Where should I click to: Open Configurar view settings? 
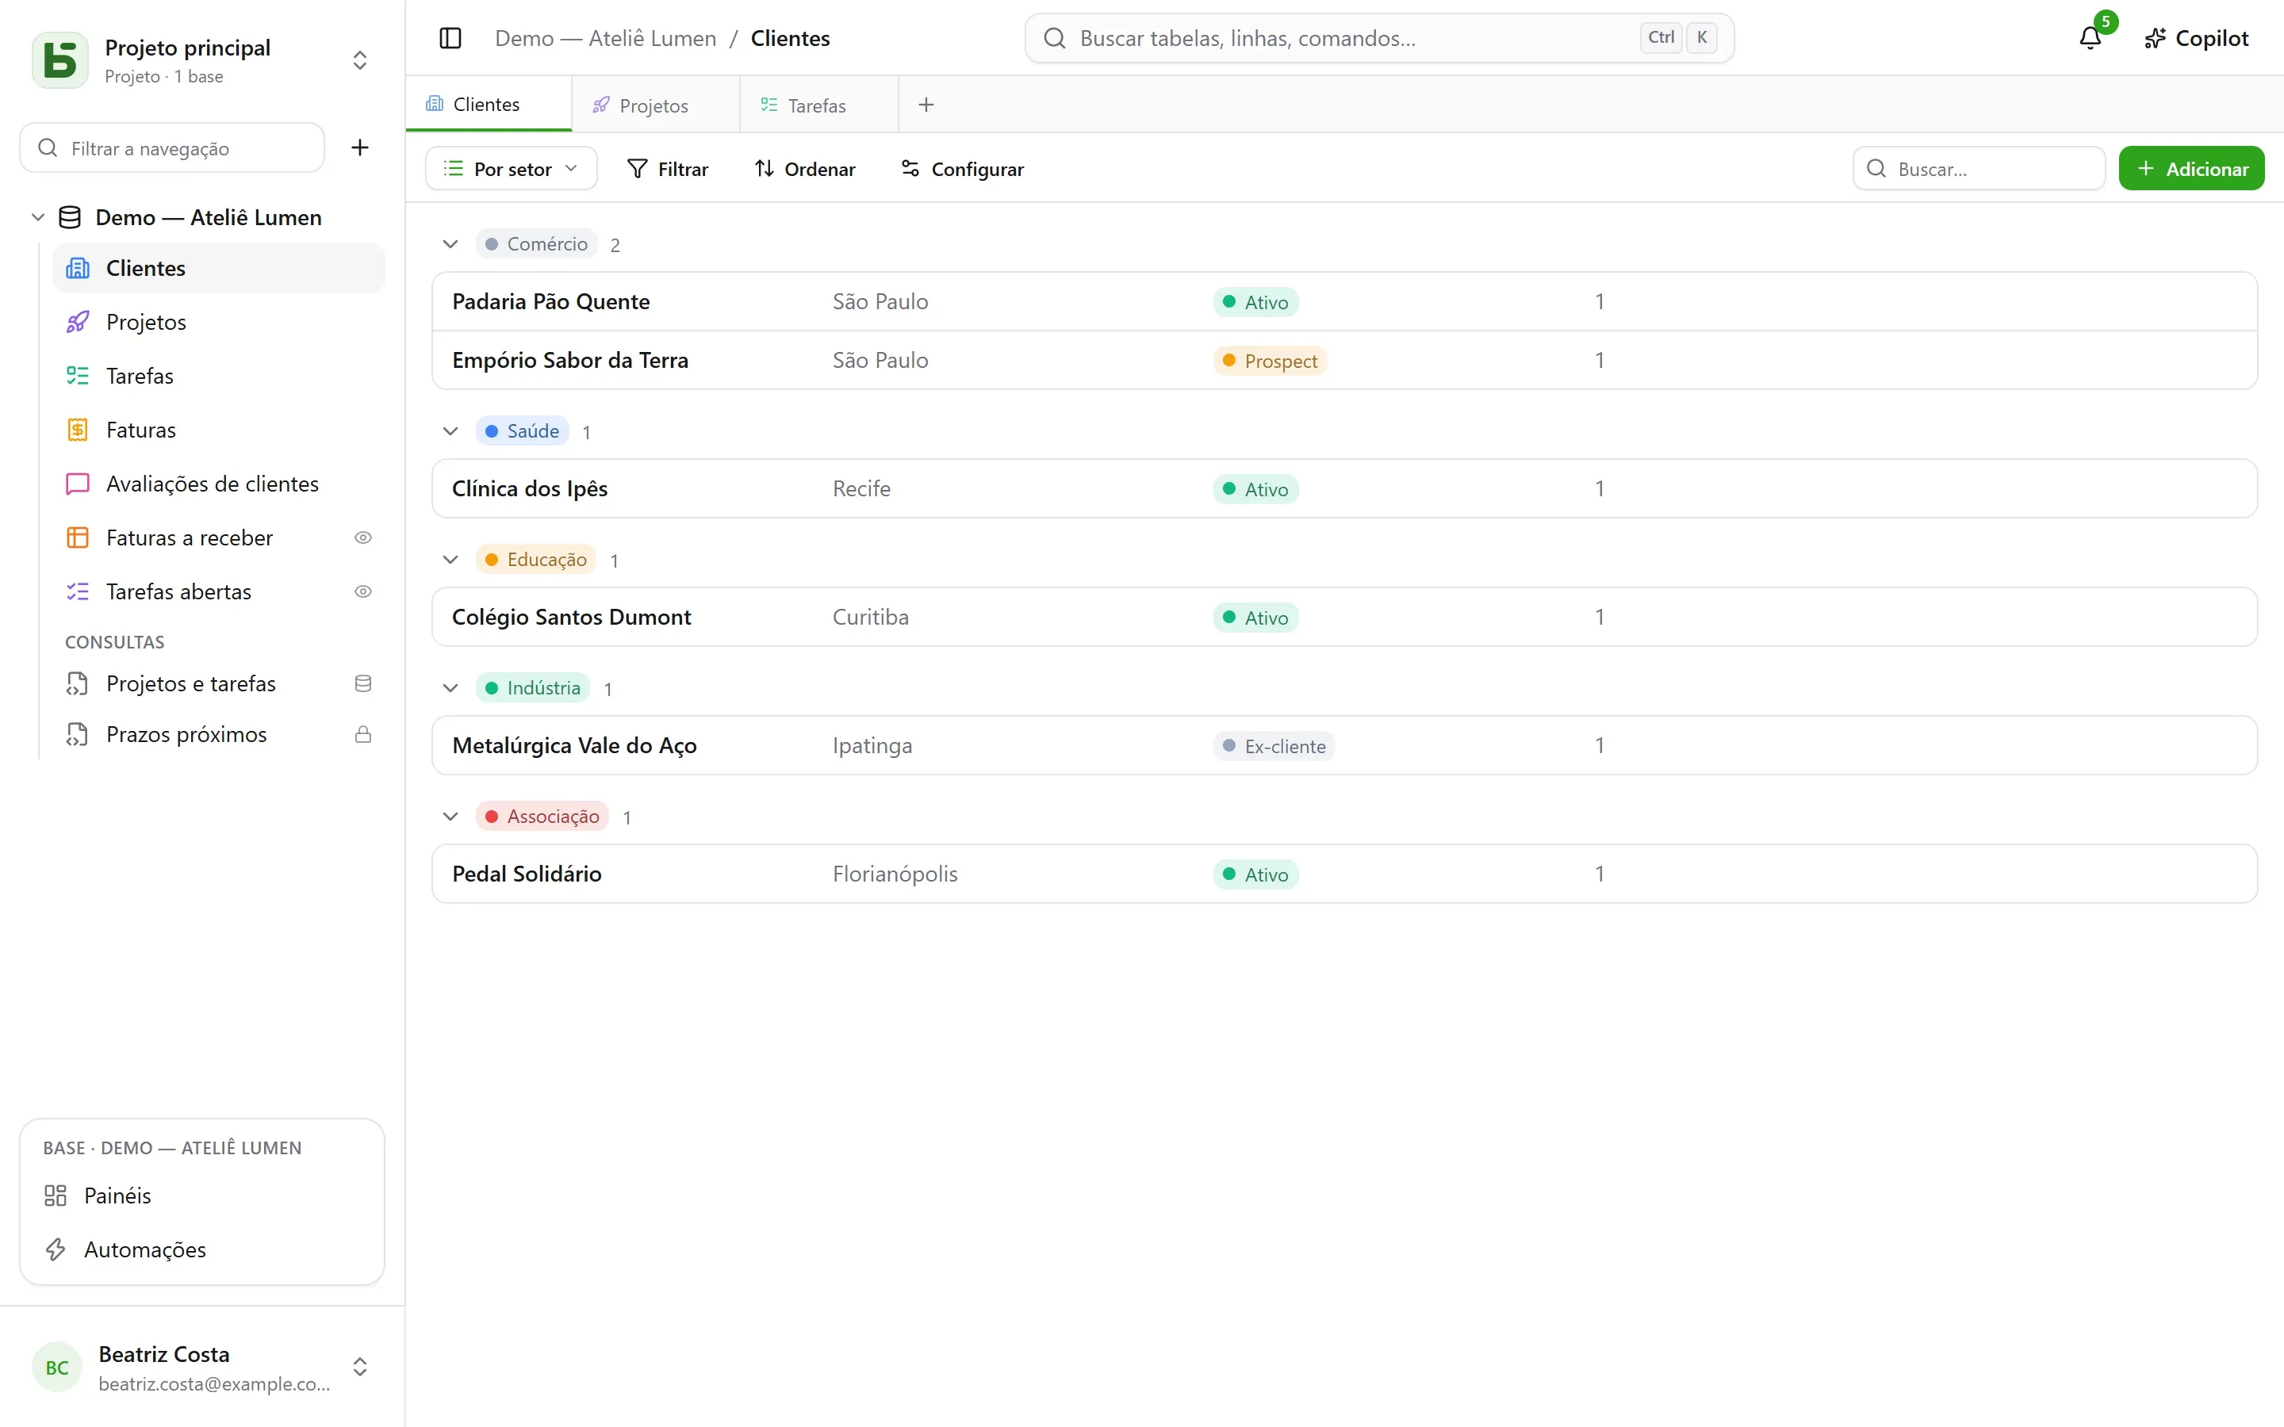click(x=963, y=169)
